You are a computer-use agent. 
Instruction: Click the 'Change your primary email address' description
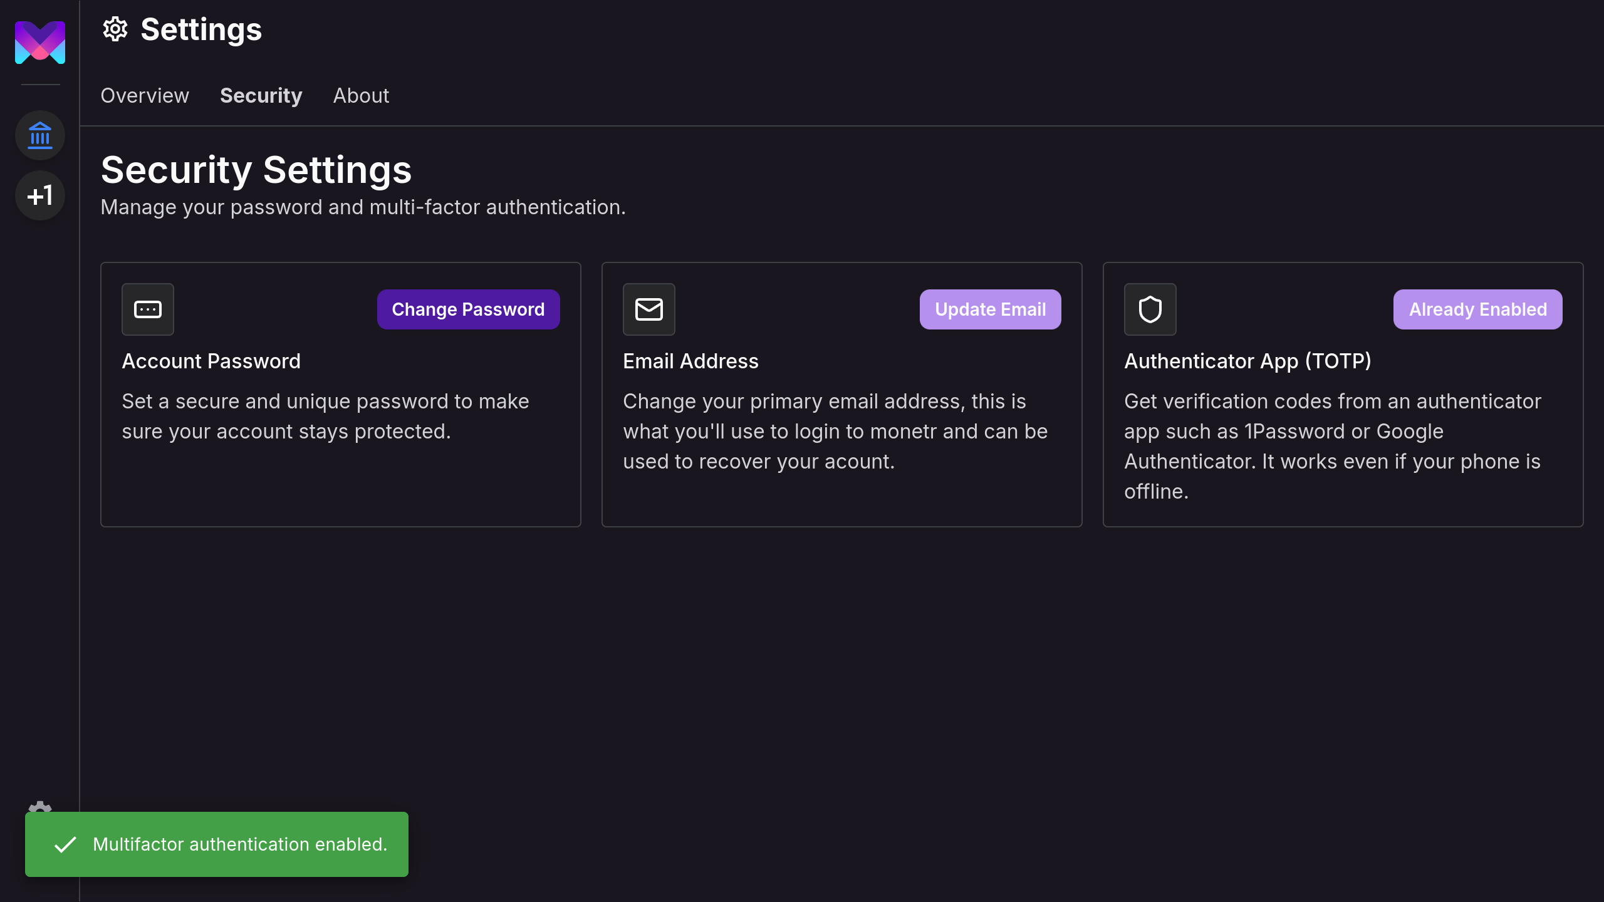[835, 432]
